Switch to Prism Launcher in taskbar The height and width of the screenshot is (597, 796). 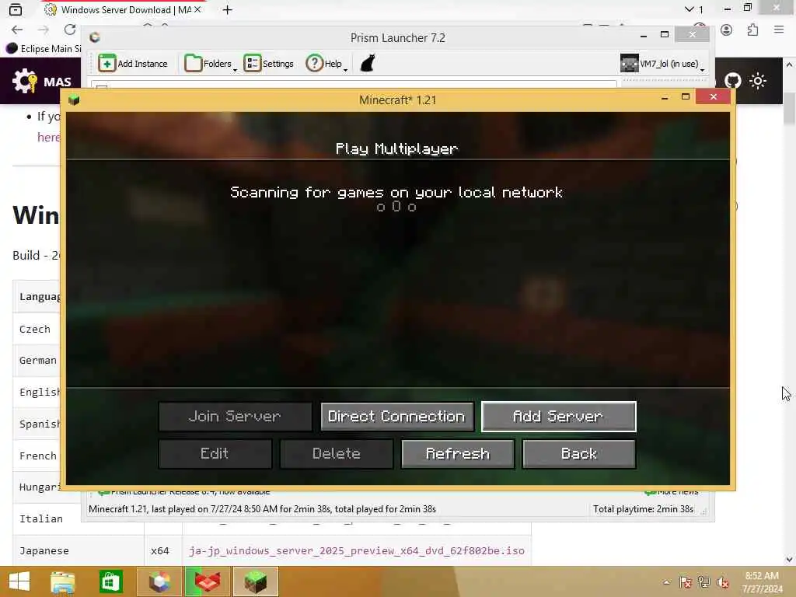tap(159, 581)
